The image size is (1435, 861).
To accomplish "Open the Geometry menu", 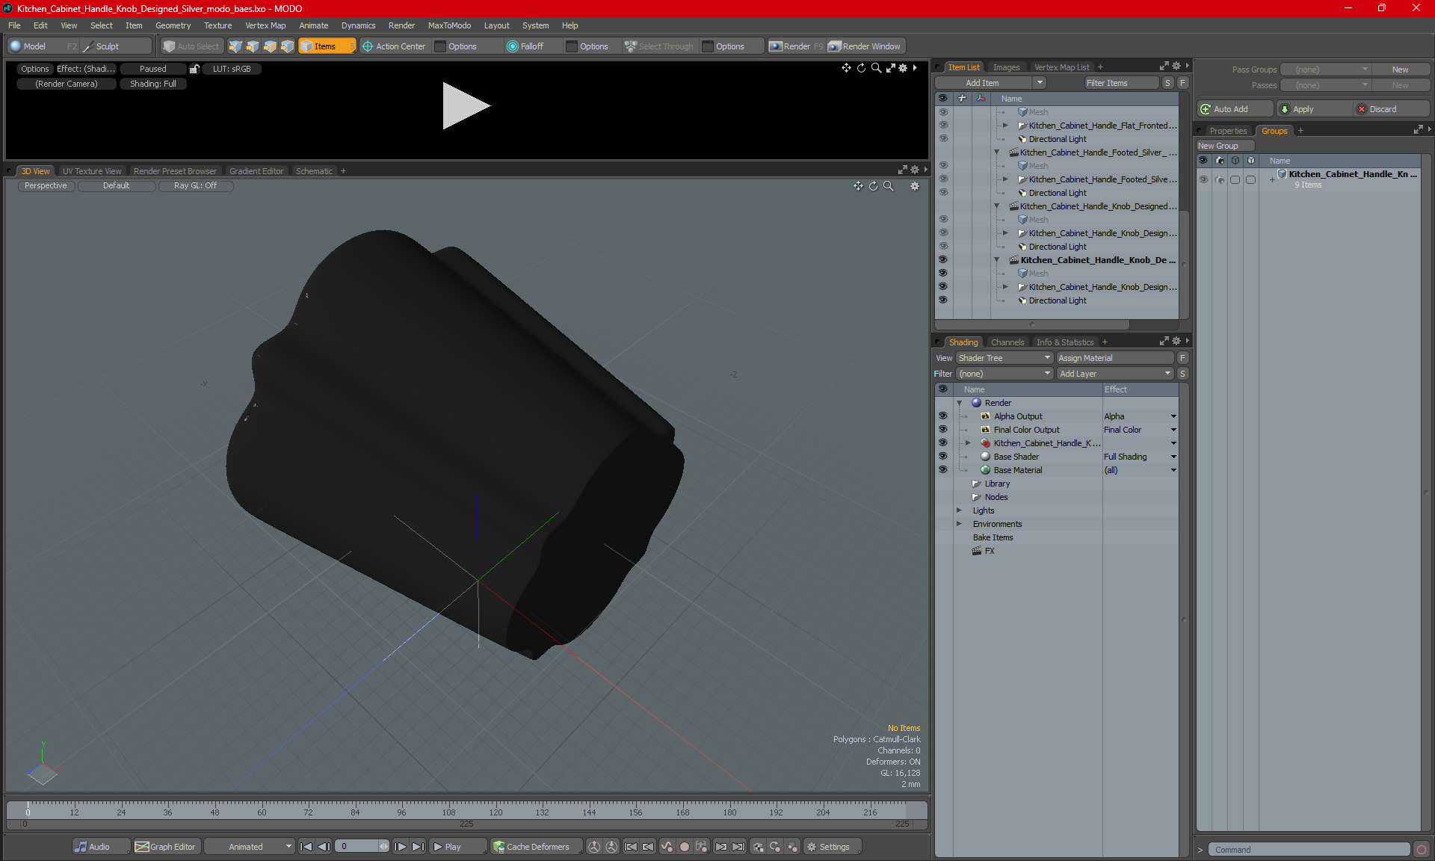I will (x=173, y=25).
